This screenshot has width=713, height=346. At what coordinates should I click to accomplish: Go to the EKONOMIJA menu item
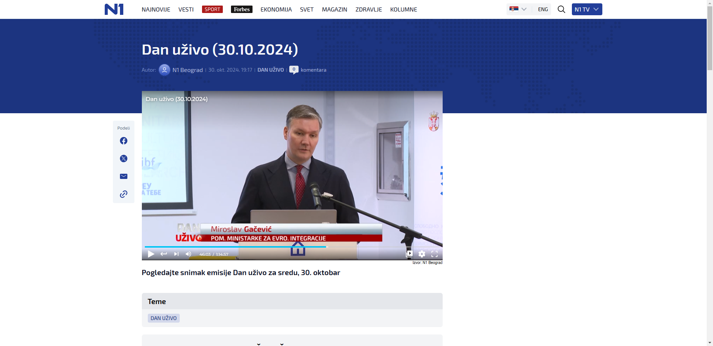[x=276, y=9]
